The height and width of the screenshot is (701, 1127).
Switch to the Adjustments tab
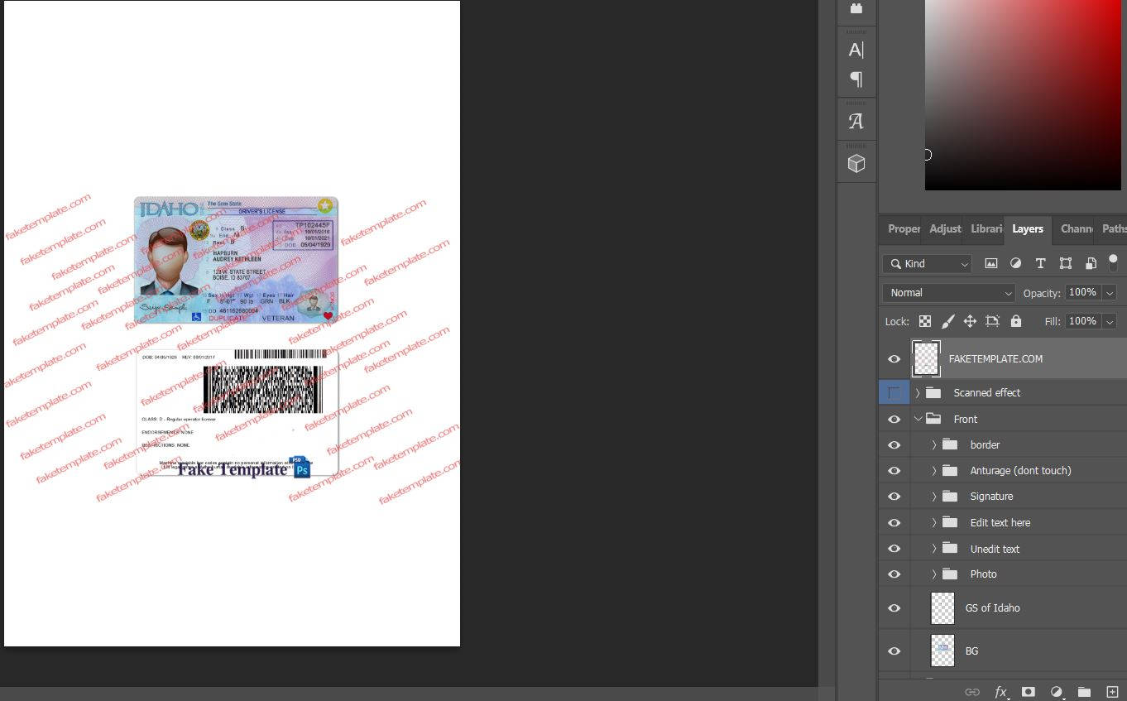(x=945, y=229)
